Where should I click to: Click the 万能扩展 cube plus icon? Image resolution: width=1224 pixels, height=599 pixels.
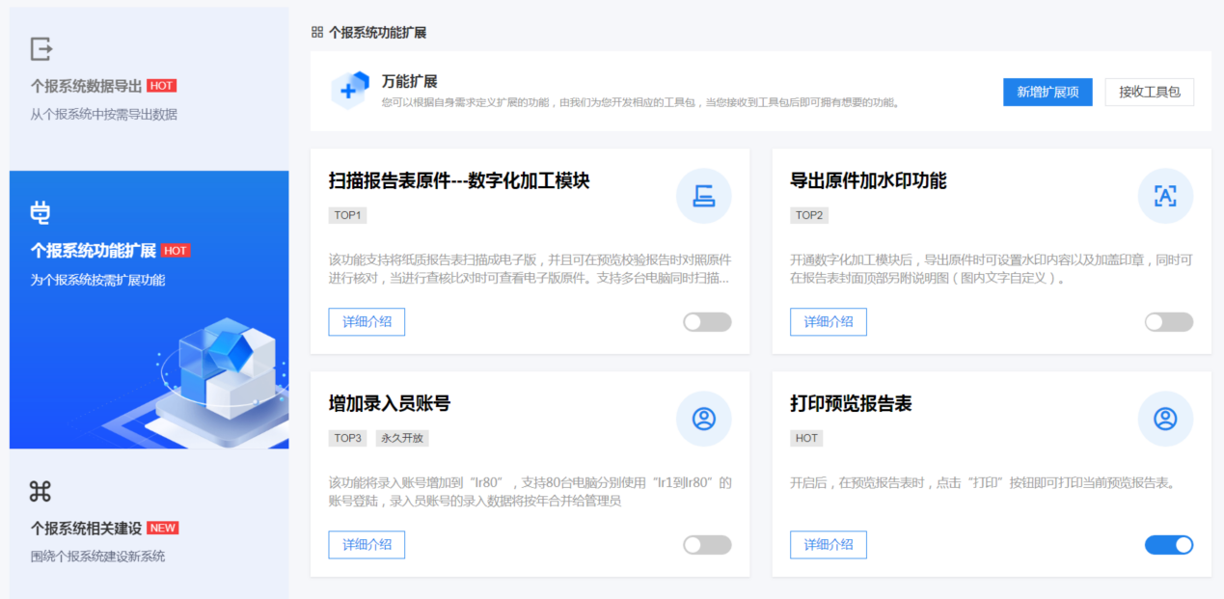point(349,90)
